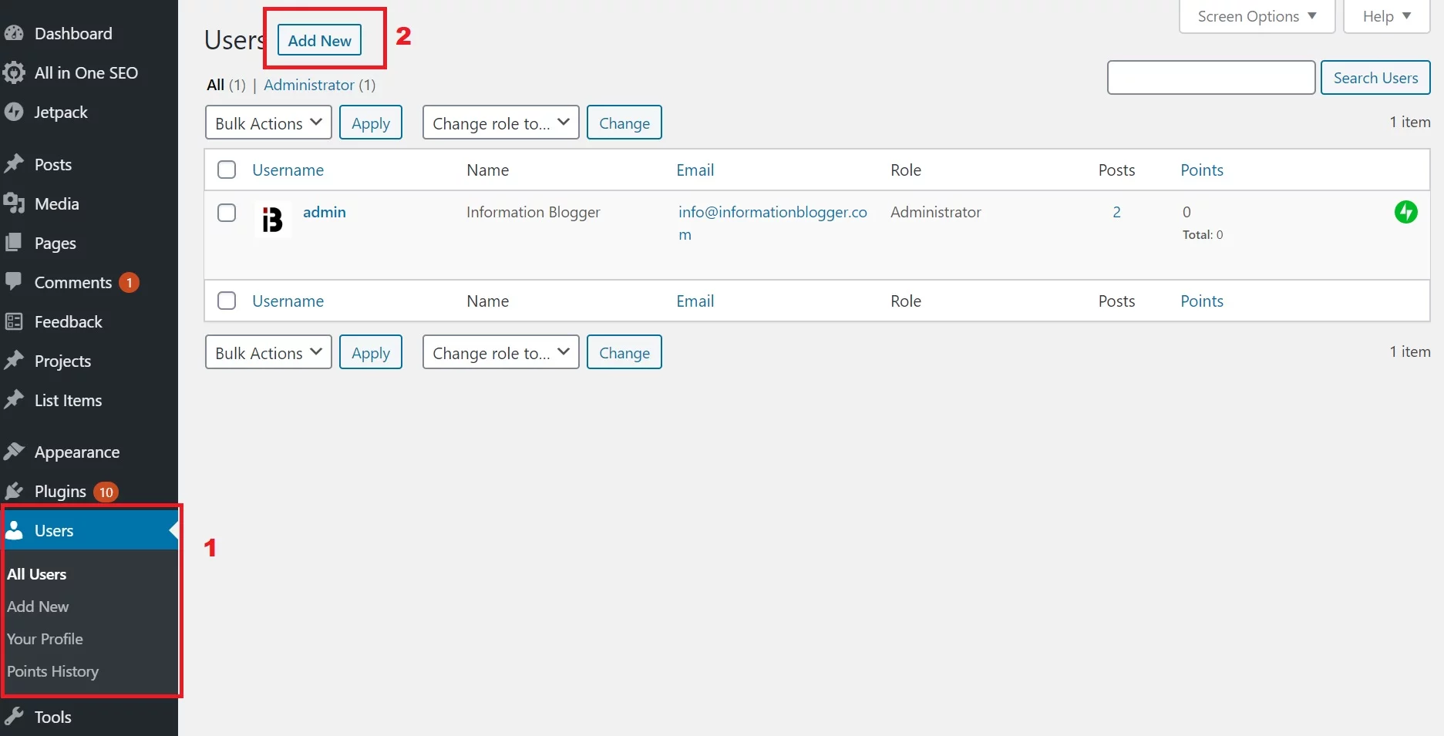Click the 'Total: 0' points text
Image resolution: width=1444 pixels, height=736 pixels.
click(1203, 234)
